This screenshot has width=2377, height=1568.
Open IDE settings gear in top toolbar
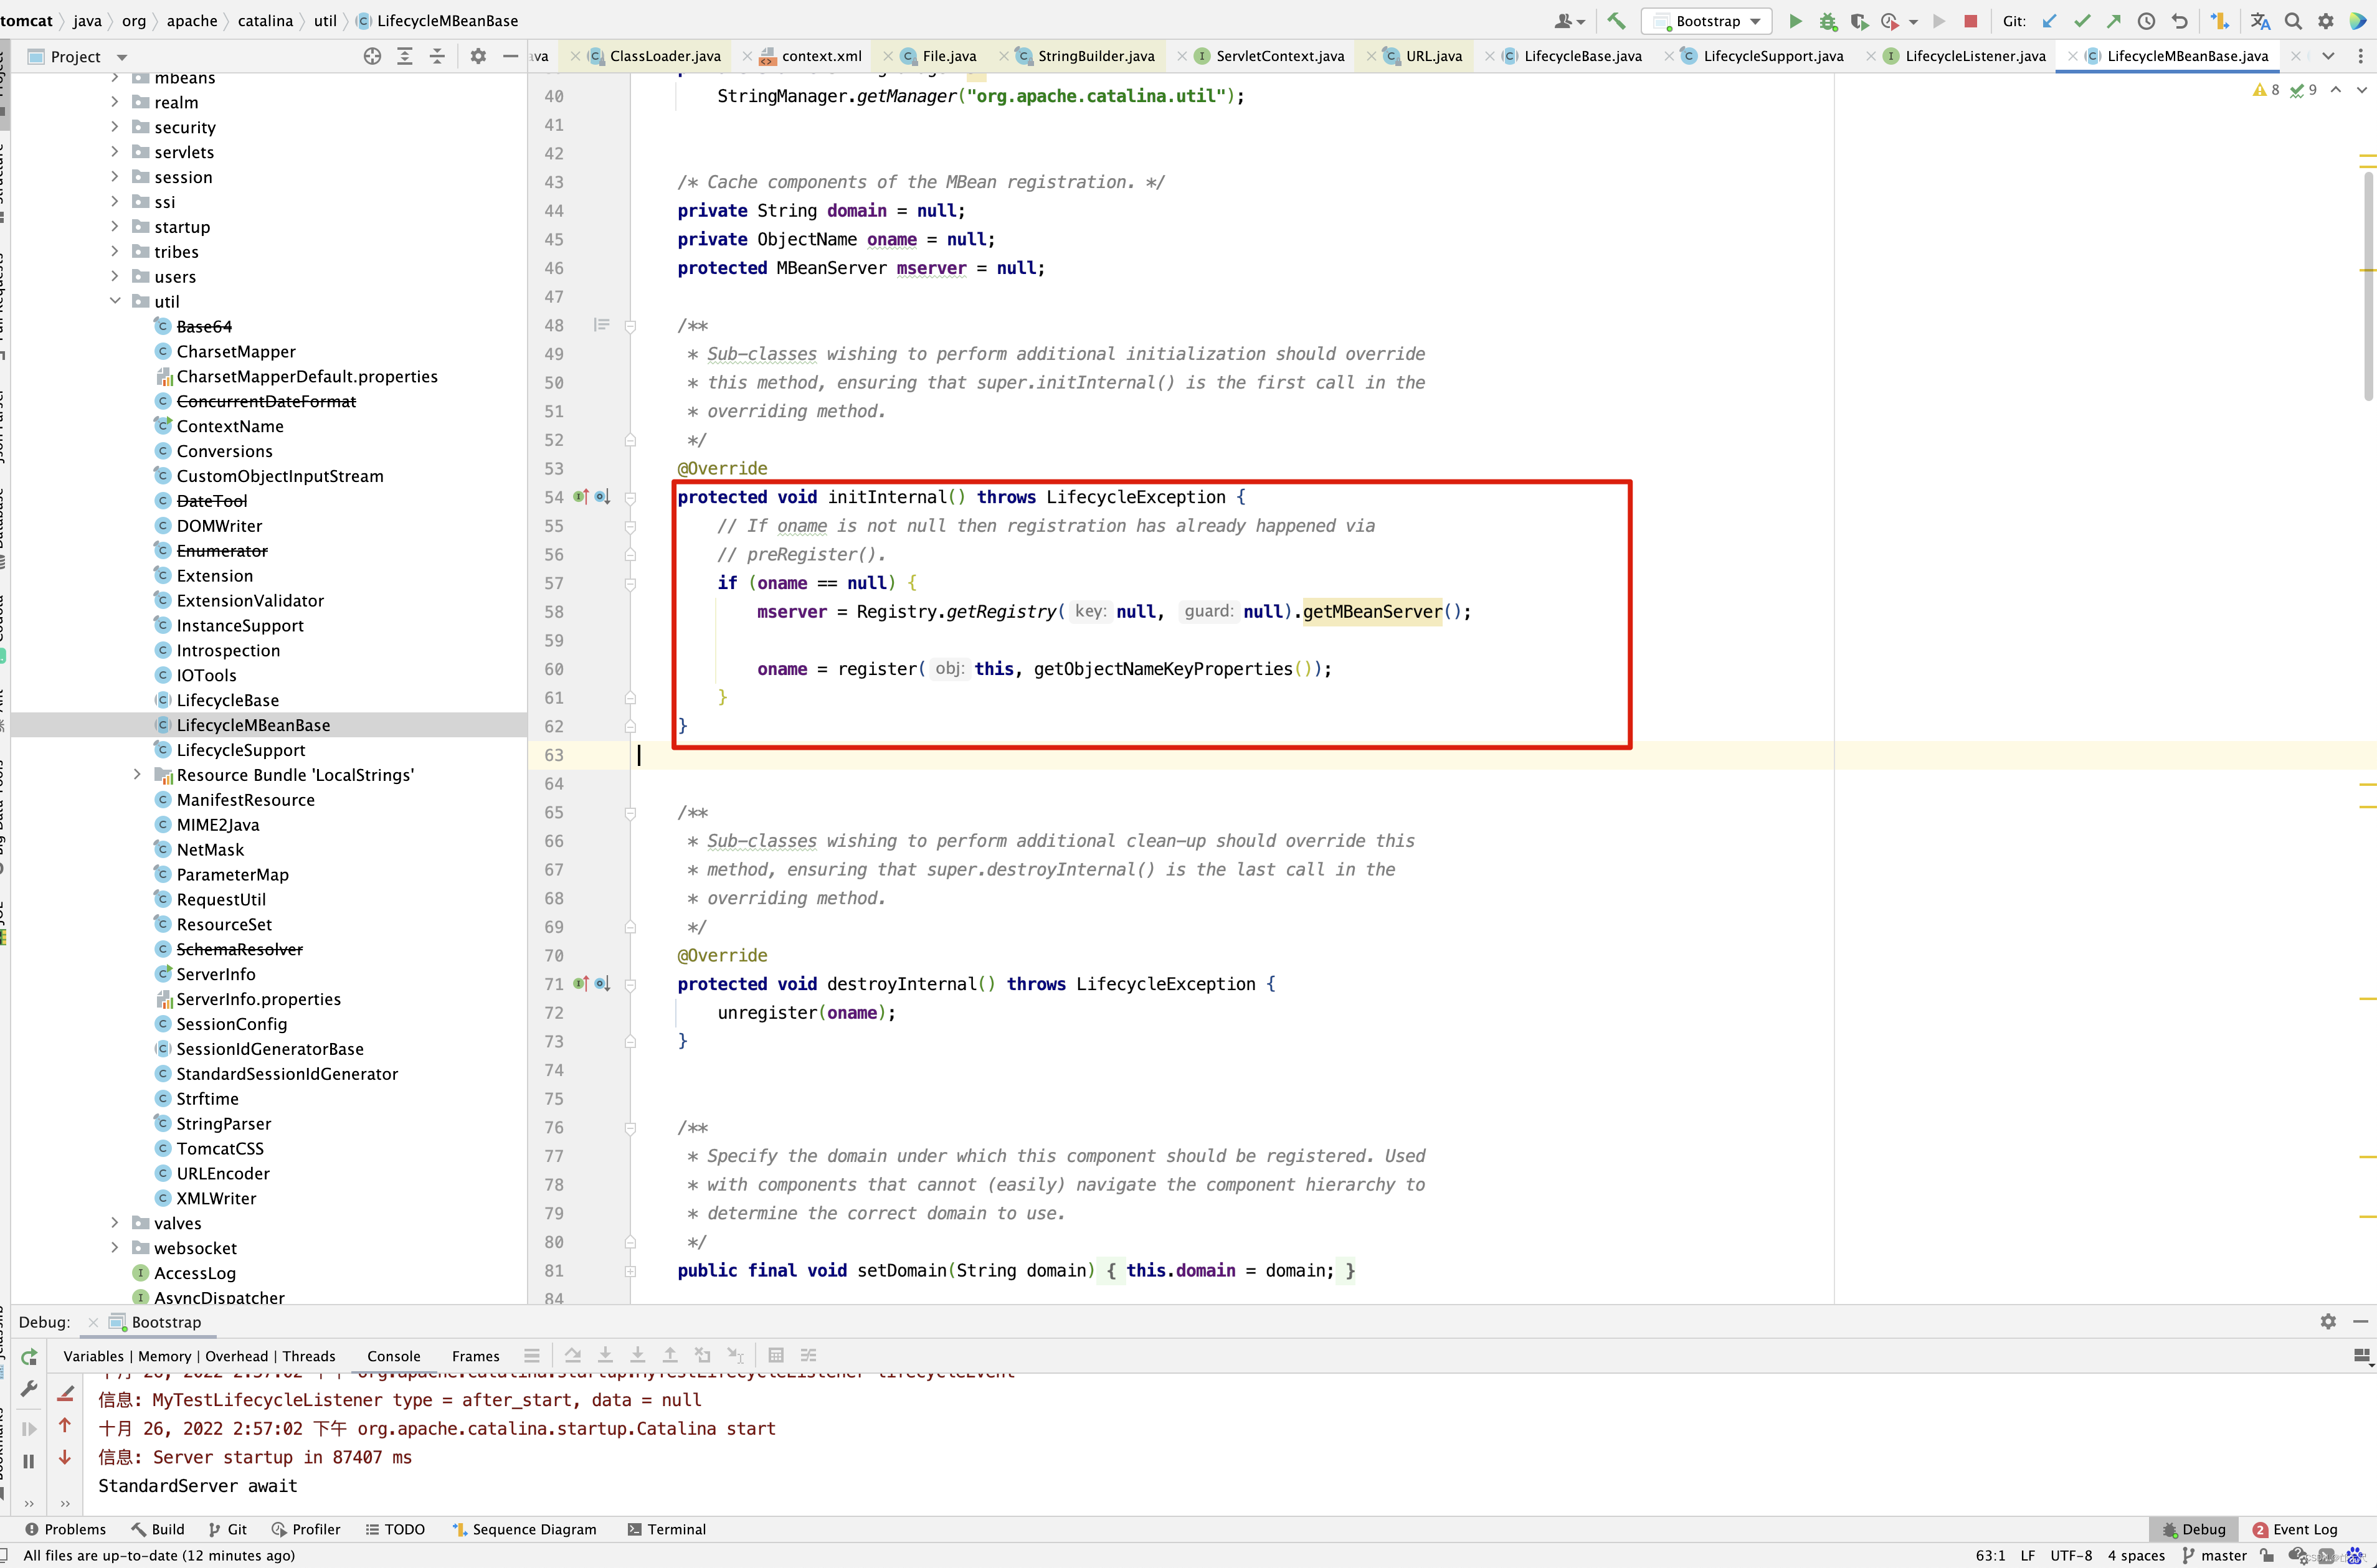[x=2326, y=21]
